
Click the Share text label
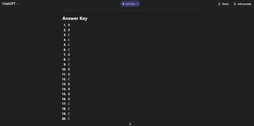click(x=225, y=4)
